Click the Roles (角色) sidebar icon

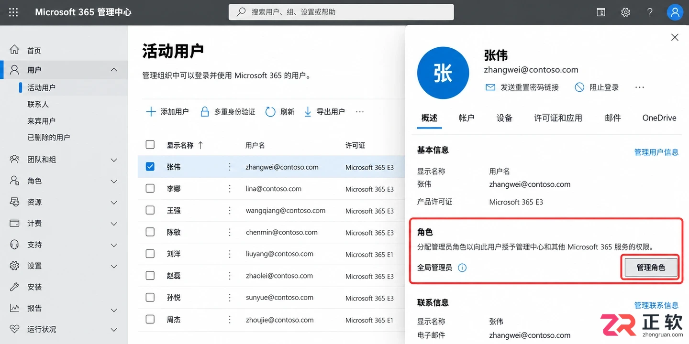14,181
